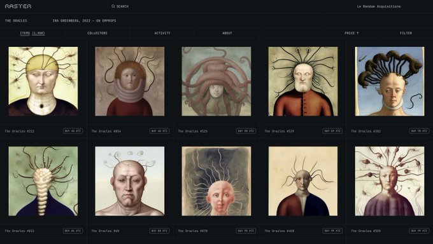
Task: Open The Oracles #355 purple robe artwork
Action: pyautogui.click(x=390, y=181)
